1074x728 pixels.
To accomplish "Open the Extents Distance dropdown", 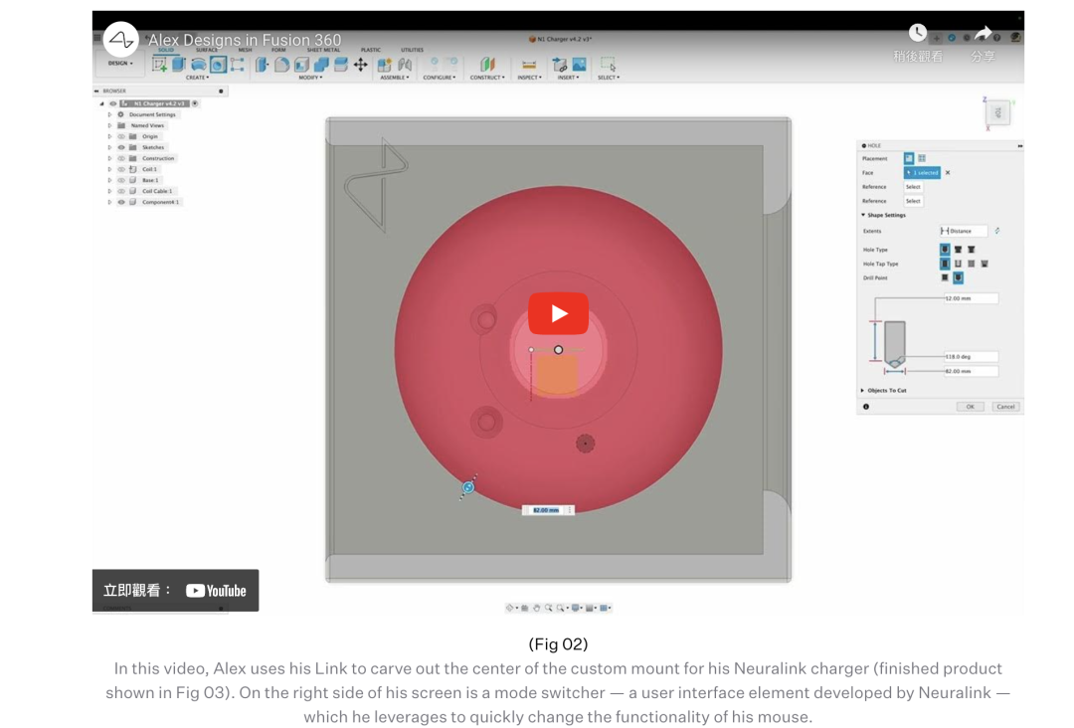I will 963,231.
